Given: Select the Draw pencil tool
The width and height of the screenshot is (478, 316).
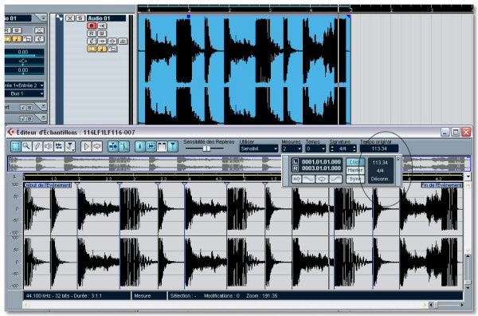Looking at the screenshot, I should [37, 147].
